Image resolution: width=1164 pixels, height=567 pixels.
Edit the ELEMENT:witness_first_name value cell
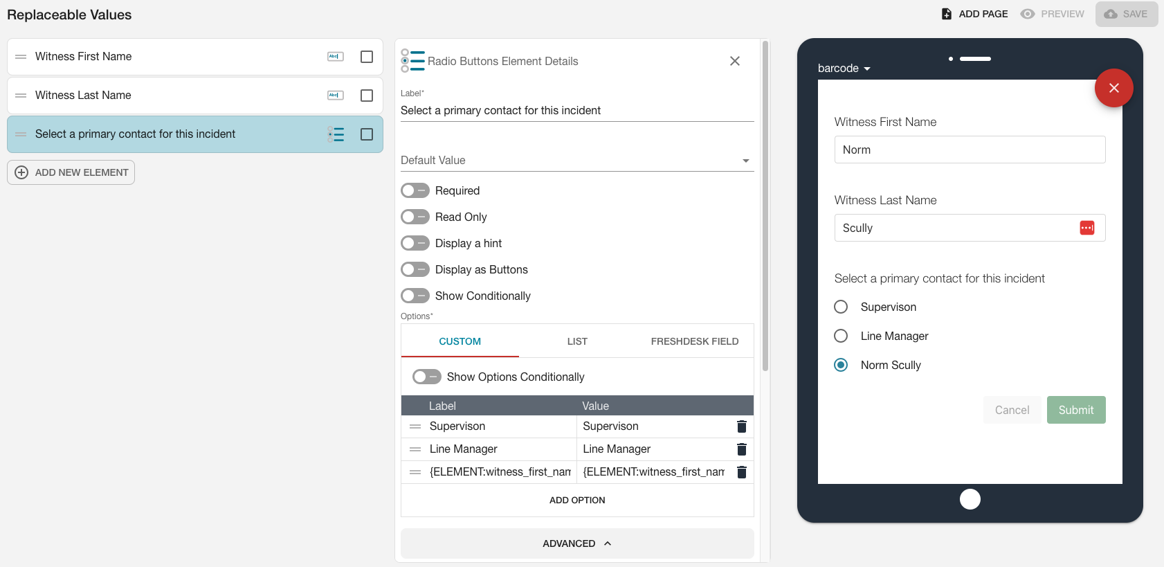[x=655, y=472]
